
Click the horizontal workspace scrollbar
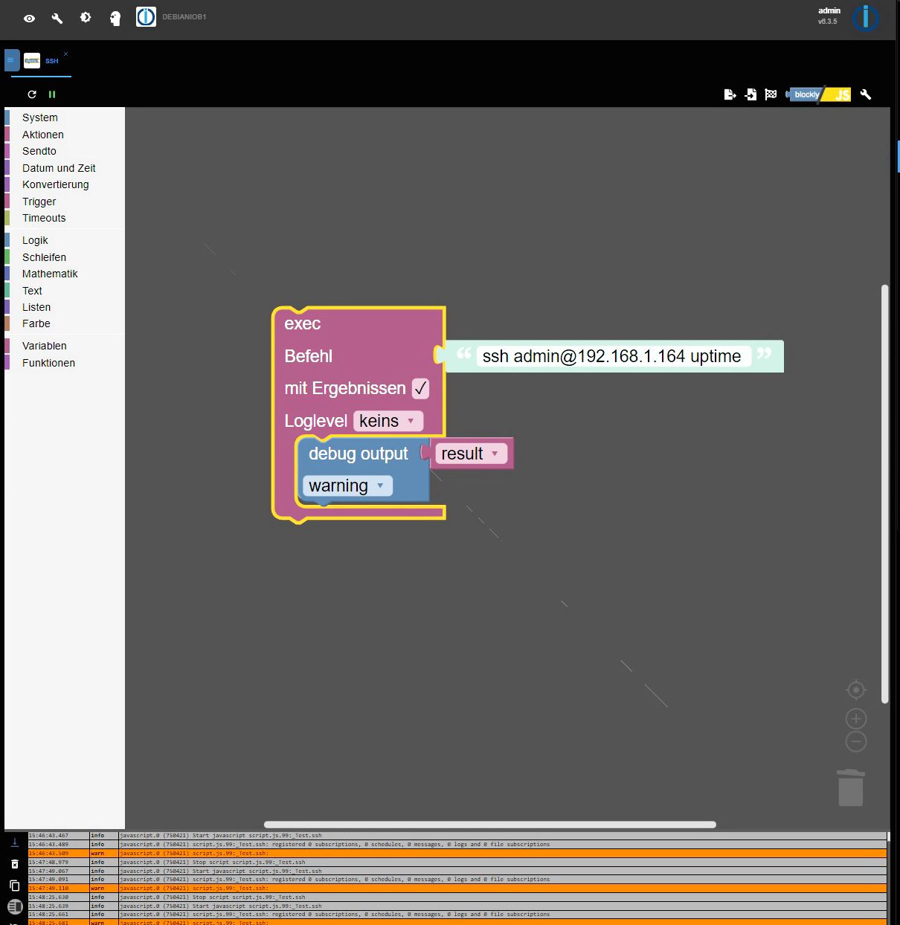tap(490, 824)
